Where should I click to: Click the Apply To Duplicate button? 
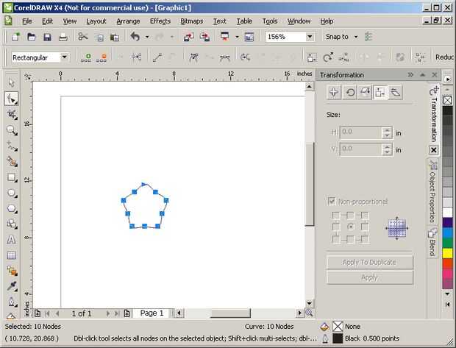370,262
